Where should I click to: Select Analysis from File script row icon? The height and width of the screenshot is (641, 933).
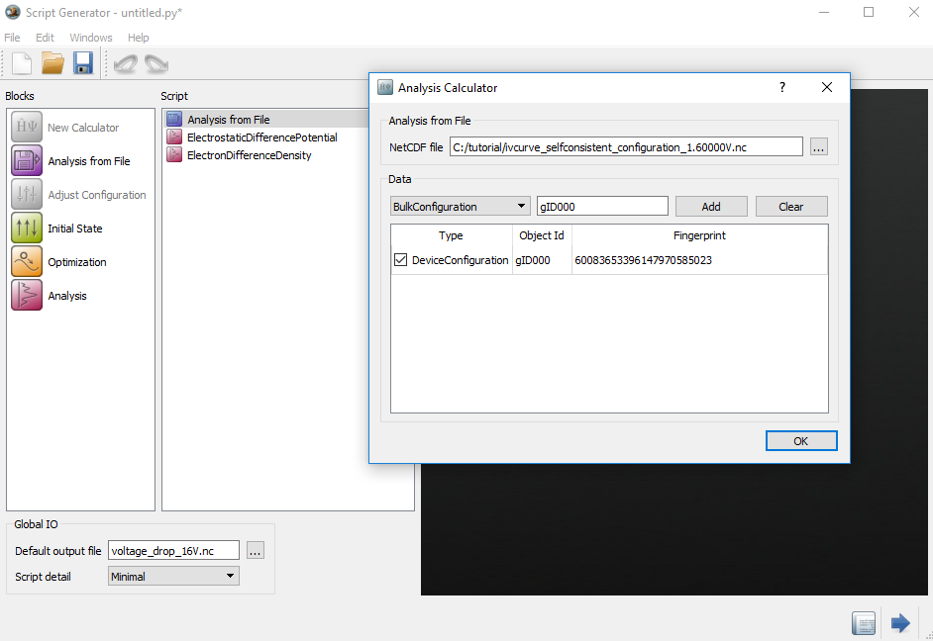click(x=174, y=120)
